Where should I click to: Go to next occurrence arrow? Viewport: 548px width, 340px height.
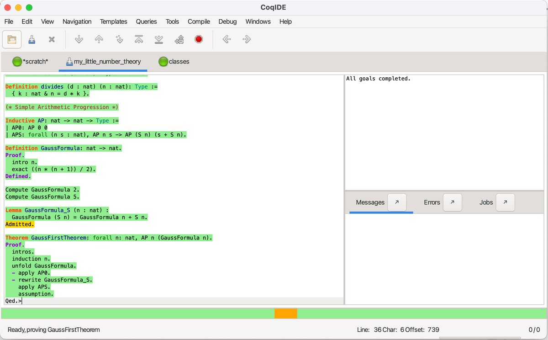tap(247, 39)
